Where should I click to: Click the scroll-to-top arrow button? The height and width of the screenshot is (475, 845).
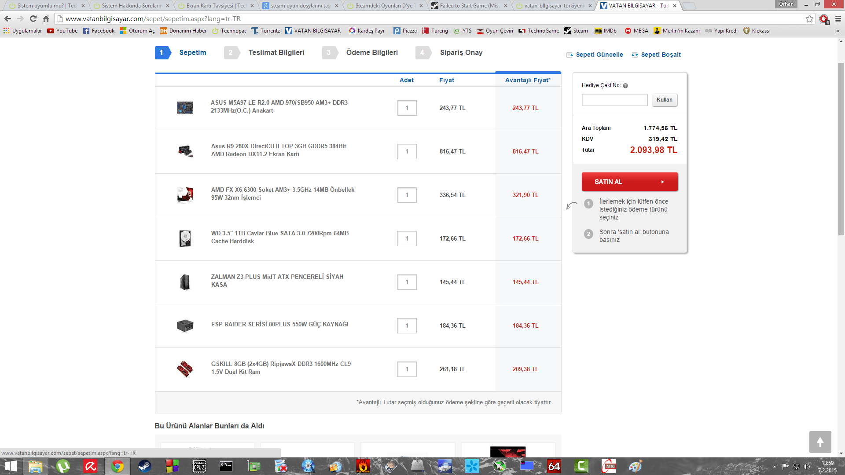tap(820, 442)
